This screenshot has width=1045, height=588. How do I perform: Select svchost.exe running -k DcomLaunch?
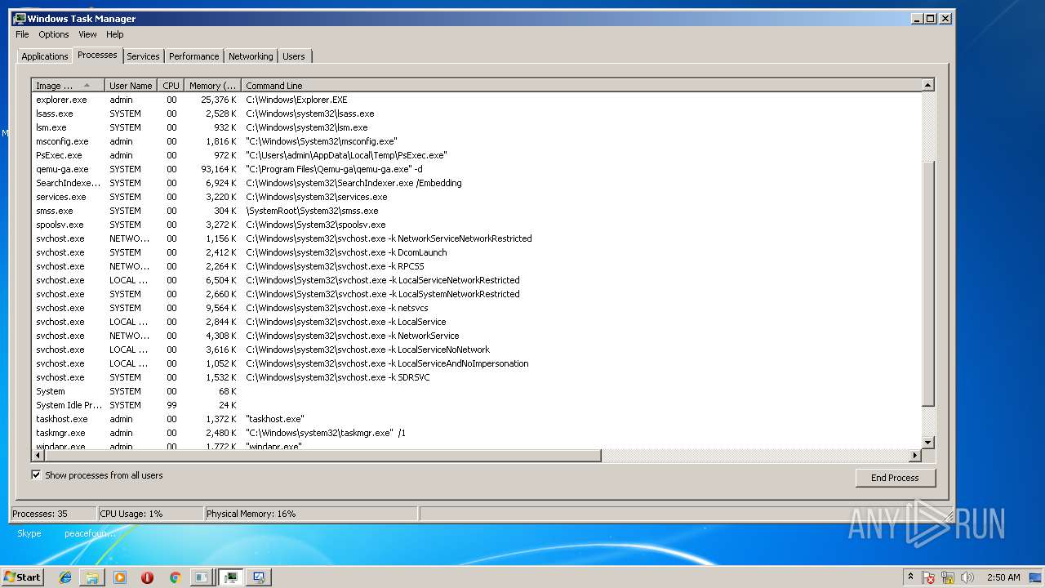coord(476,252)
